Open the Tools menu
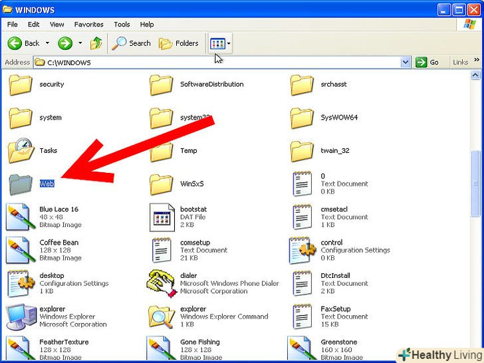 [x=122, y=25]
